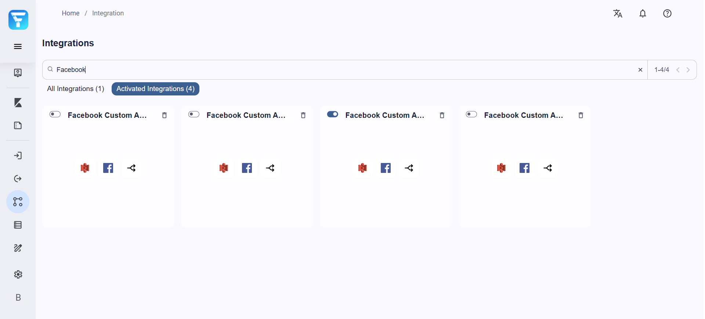Open the contacts panel in the sidebar
Viewport: 705px width, 319px height.
click(18, 73)
